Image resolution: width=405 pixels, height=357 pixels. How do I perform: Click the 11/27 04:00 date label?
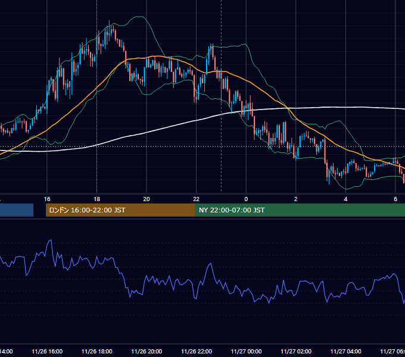[346, 351]
